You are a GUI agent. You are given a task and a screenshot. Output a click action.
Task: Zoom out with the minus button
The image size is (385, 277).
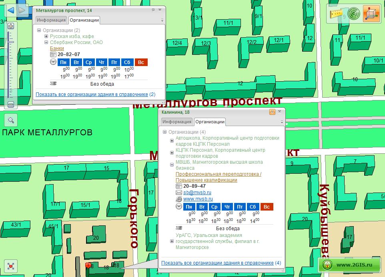11,104
